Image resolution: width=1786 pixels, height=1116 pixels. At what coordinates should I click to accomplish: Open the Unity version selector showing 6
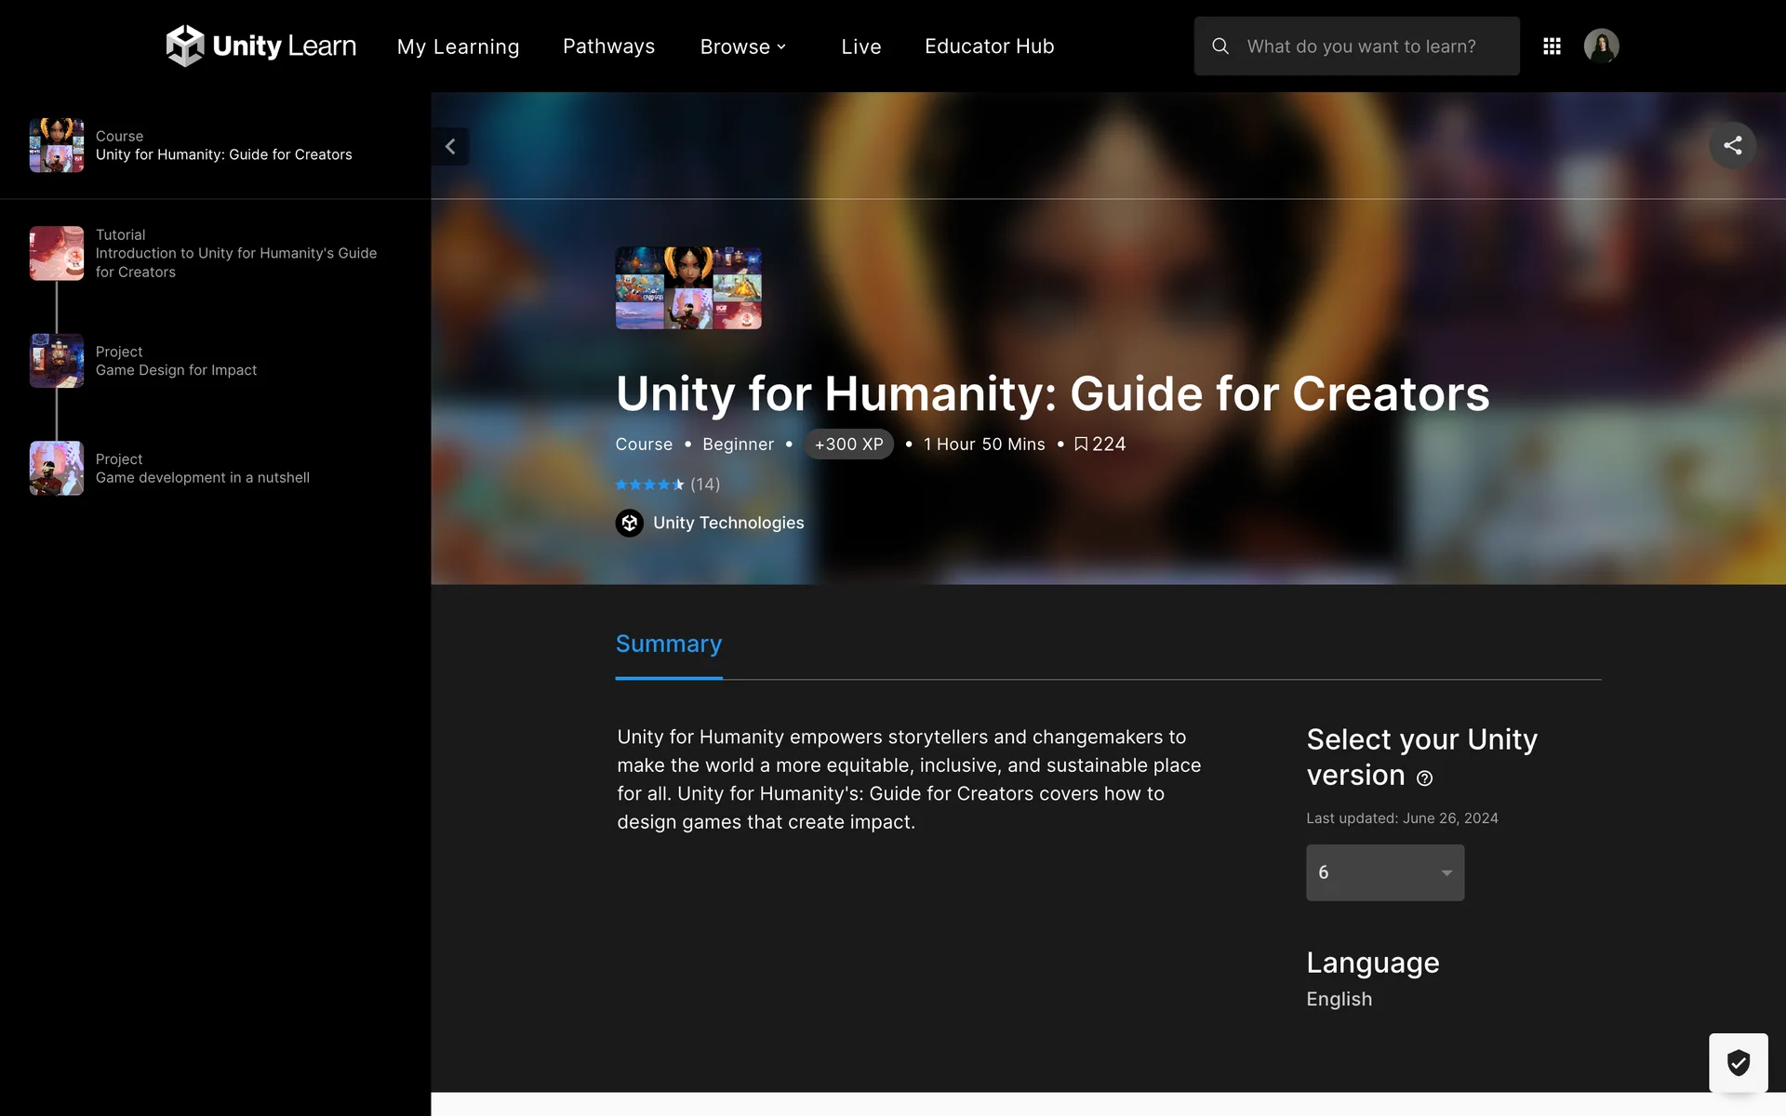[1384, 872]
